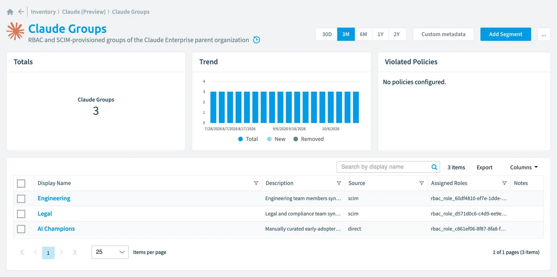Click Inventory in the breadcrumb
The width and height of the screenshot is (557, 277).
coord(43,12)
